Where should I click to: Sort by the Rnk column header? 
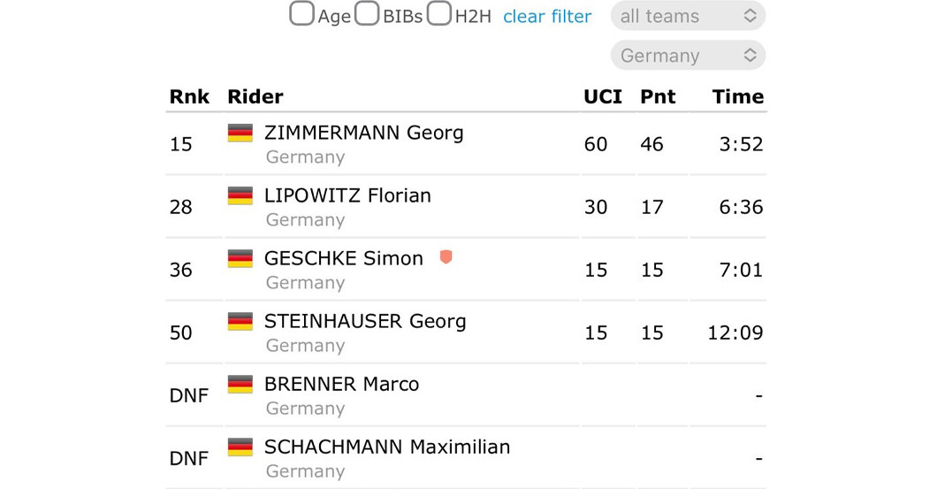(x=189, y=96)
